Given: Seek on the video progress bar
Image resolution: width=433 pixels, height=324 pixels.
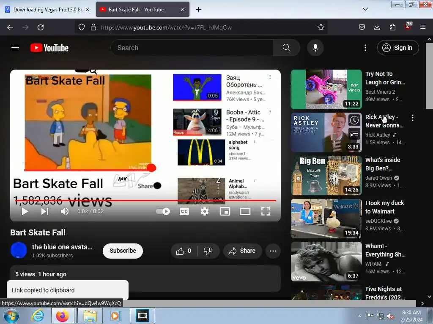Looking at the screenshot, I should [x=145, y=200].
